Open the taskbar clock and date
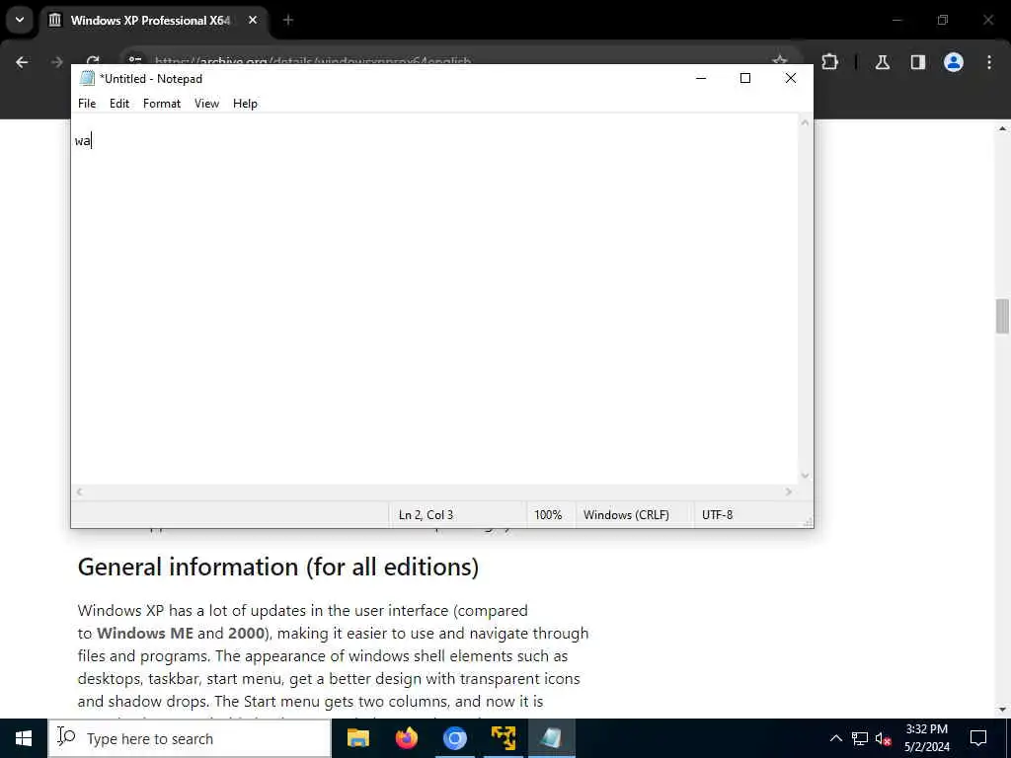1011x758 pixels. point(926,738)
